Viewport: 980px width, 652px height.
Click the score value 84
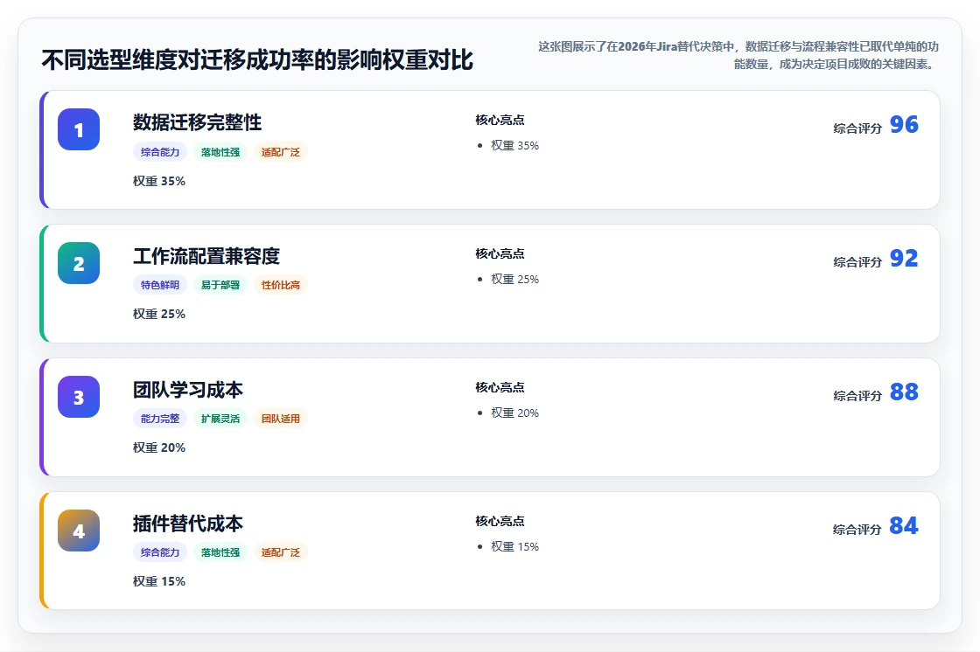tap(904, 525)
